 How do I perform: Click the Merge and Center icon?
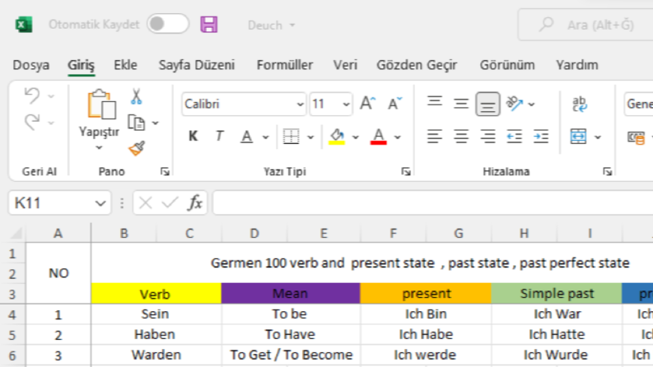point(578,137)
